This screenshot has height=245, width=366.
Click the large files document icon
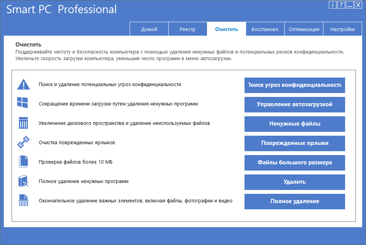pyautogui.click(x=23, y=162)
